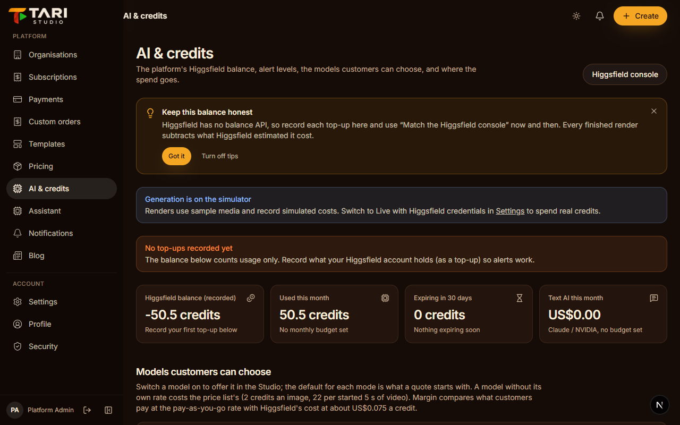680x425 pixels.
Task: Click the Higgsfield balance coins icon
Action: (x=251, y=298)
